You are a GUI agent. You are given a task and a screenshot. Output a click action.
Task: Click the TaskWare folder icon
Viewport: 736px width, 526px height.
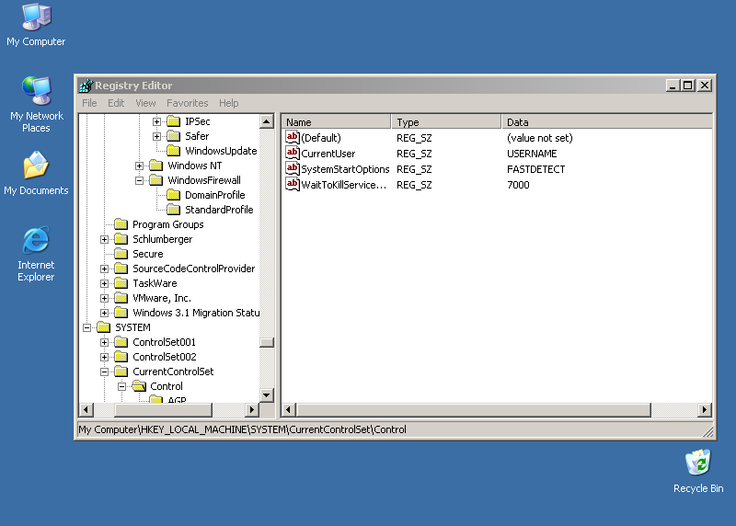click(x=121, y=283)
